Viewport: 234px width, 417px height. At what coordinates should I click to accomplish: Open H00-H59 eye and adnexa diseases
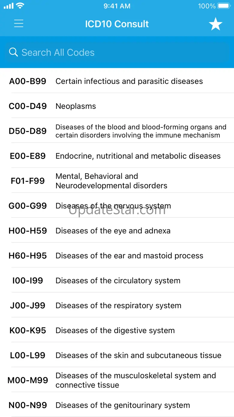click(x=117, y=231)
